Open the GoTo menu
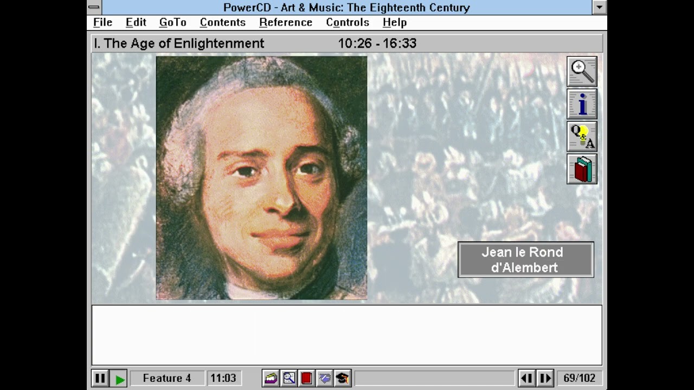 click(x=172, y=22)
